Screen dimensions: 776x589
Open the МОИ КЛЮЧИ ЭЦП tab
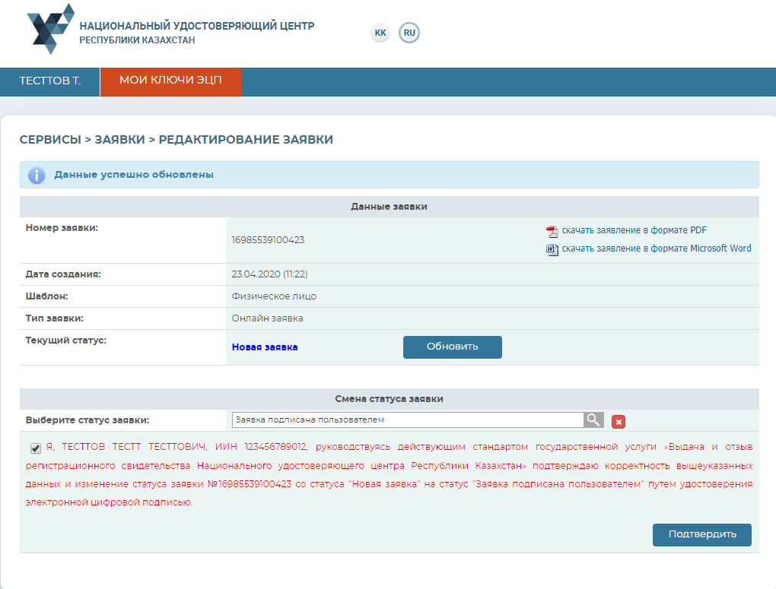(x=170, y=81)
